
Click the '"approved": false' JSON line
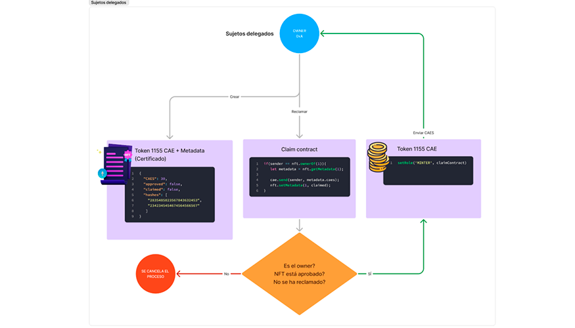162,184
